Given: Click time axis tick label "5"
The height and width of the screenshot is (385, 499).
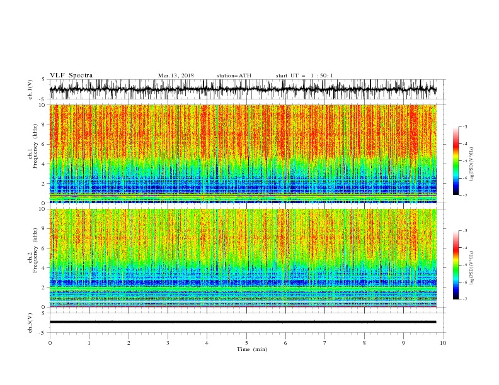Looking at the screenshot, I should (246, 343).
